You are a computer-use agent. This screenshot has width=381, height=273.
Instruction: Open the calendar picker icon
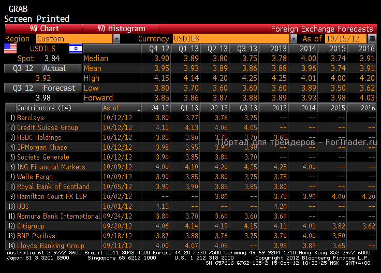tap(372, 39)
